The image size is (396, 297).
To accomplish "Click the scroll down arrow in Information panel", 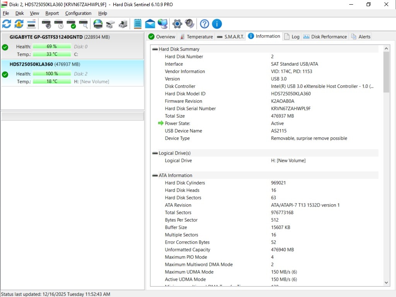I will click(x=386, y=283).
